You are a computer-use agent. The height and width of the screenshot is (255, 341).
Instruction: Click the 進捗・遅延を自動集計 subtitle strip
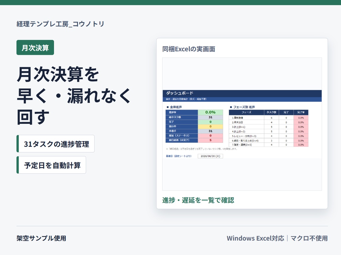(242, 99)
